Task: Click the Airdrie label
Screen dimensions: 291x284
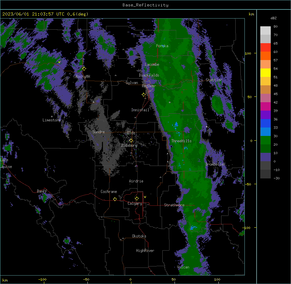Action: click(136, 181)
